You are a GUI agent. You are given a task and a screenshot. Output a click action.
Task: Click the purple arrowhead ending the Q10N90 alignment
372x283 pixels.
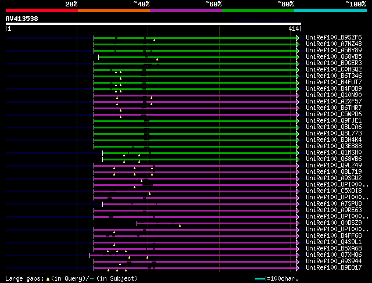tap(298, 96)
